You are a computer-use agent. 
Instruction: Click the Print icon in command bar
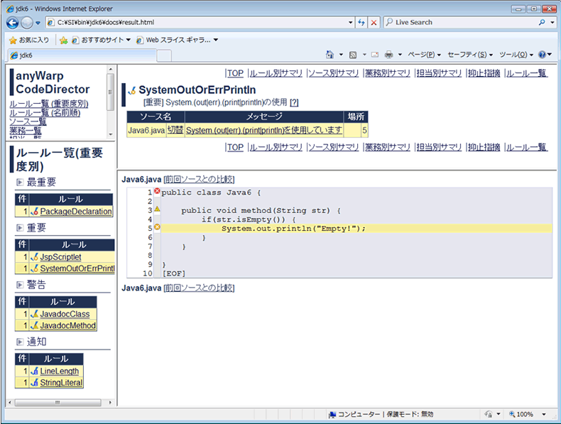pyautogui.click(x=388, y=55)
